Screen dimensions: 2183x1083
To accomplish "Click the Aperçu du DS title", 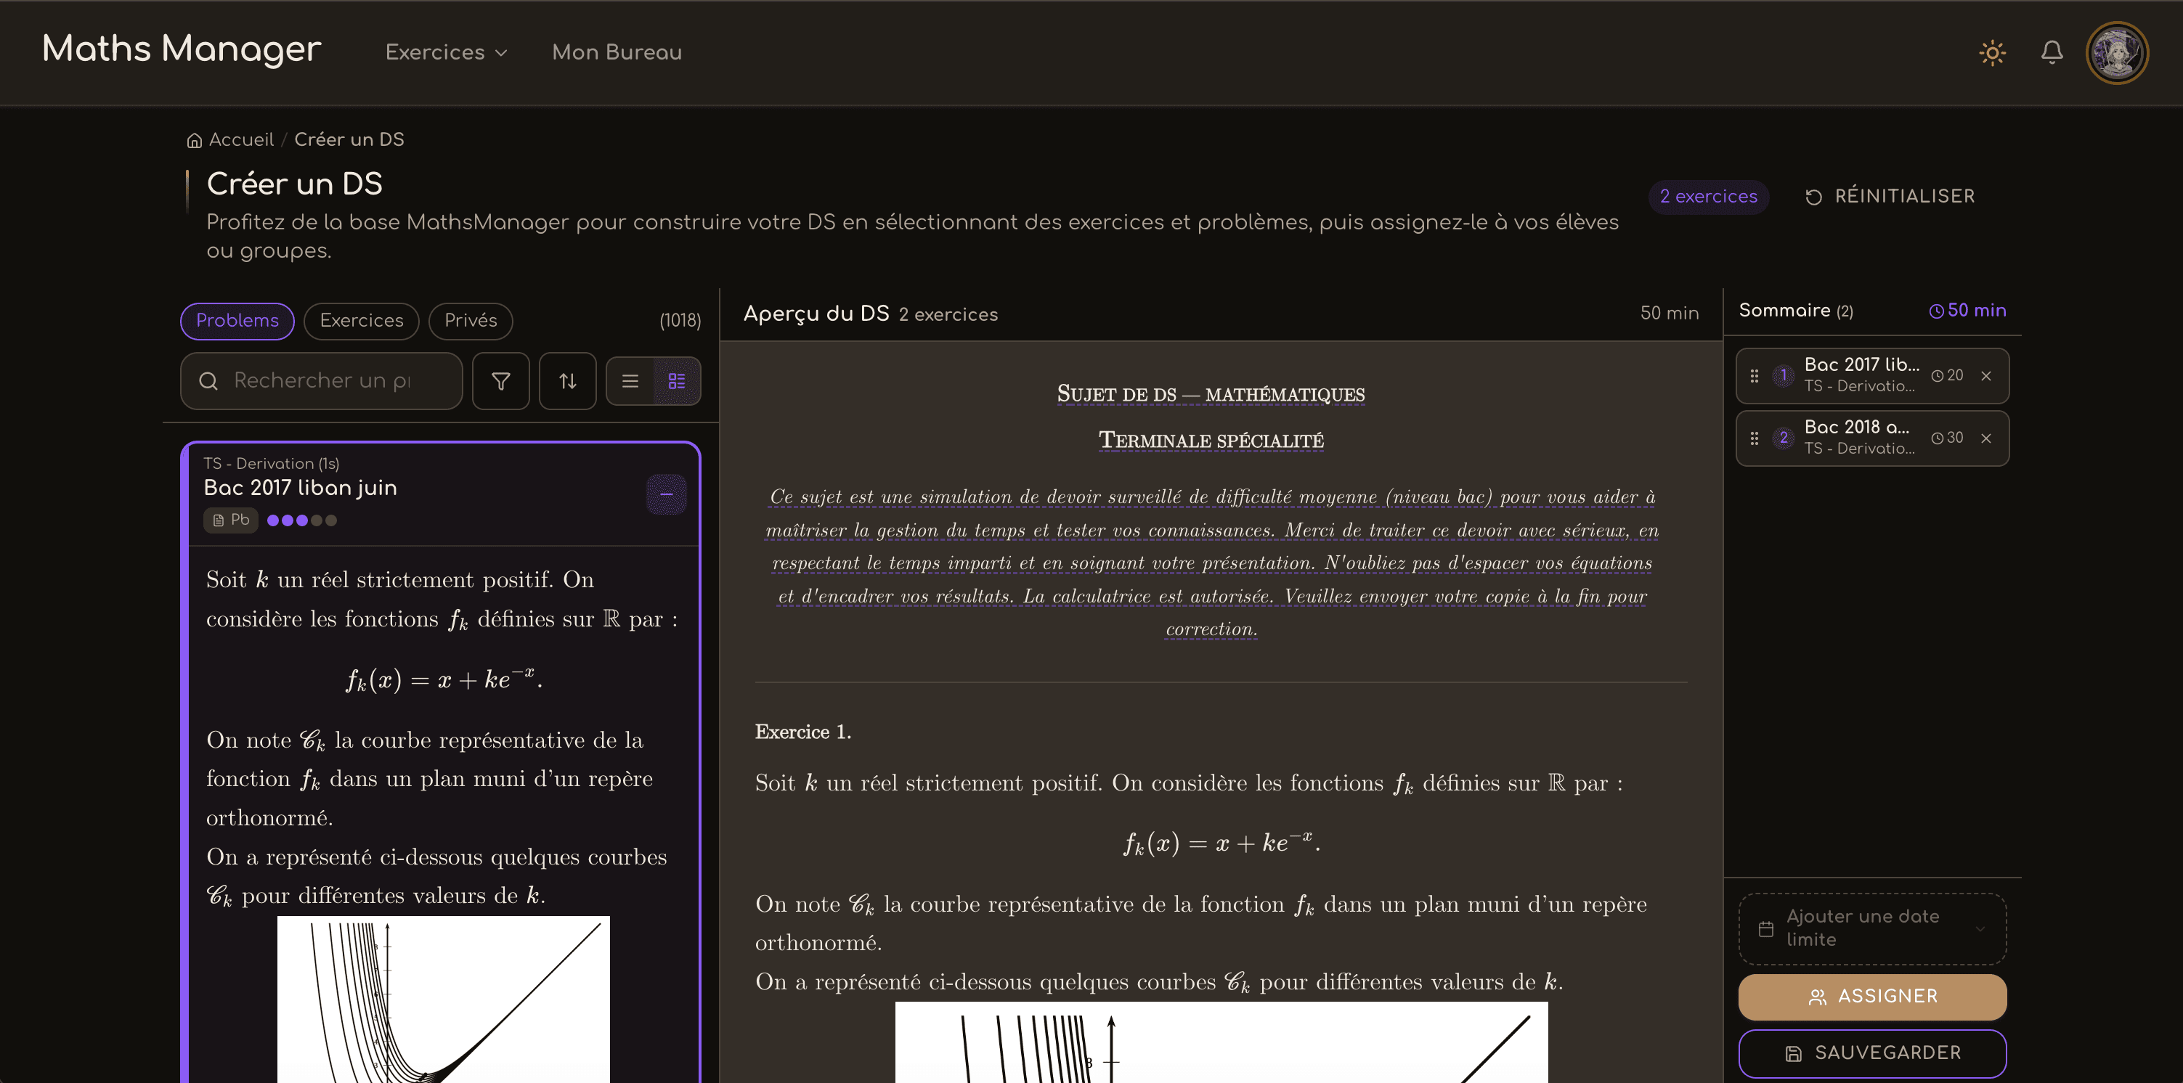I will click(x=816, y=314).
